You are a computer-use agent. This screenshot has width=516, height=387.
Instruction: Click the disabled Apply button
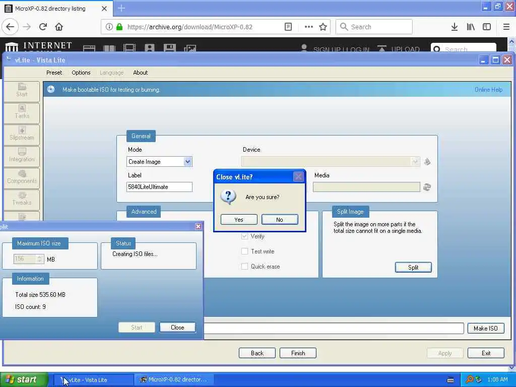(x=445, y=353)
